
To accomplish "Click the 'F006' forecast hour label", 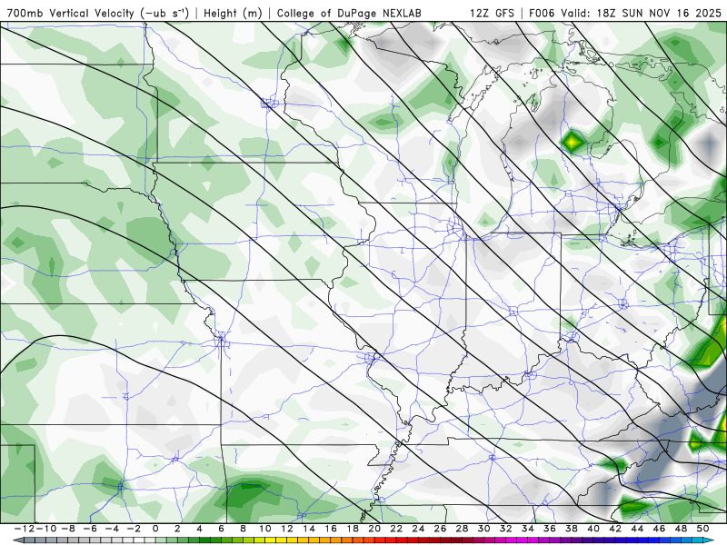I will point(543,14).
